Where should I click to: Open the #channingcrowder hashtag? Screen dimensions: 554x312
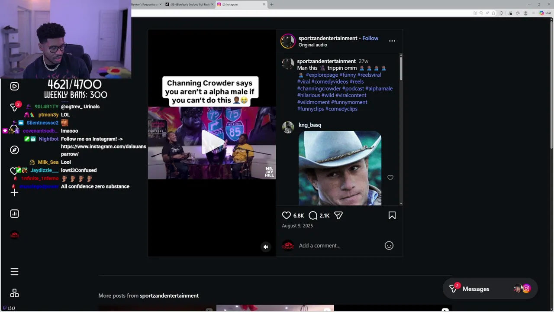click(x=319, y=88)
